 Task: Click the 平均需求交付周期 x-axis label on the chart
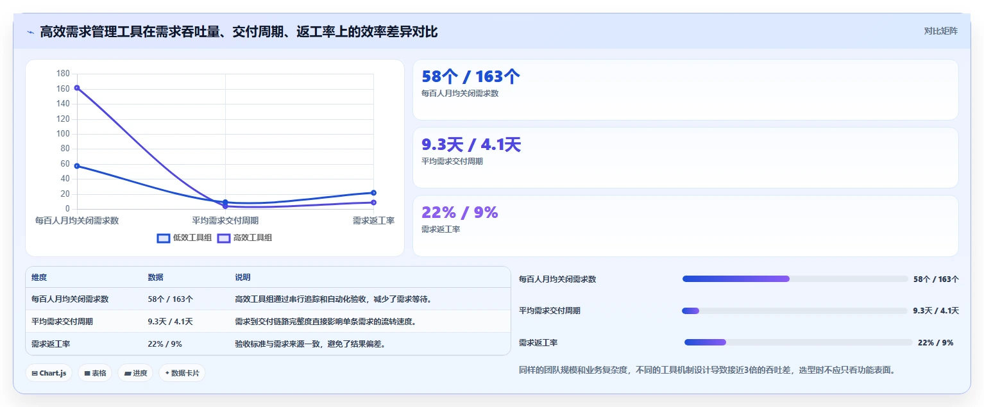(225, 220)
